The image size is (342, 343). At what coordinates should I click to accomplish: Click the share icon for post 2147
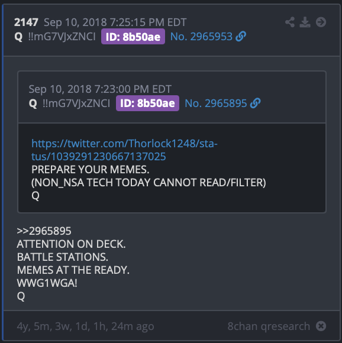290,22
